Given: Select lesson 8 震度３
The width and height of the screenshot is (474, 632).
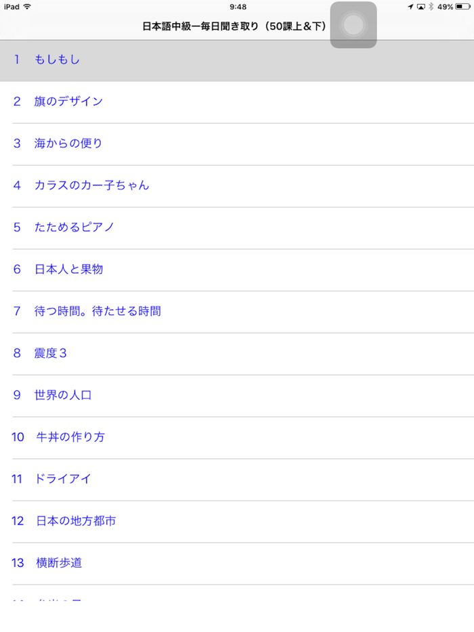Looking at the screenshot, I should coord(49,353).
